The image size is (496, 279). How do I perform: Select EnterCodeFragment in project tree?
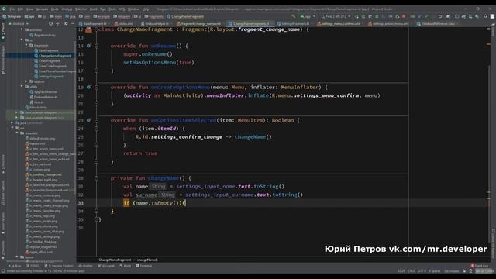click(x=52, y=66)
